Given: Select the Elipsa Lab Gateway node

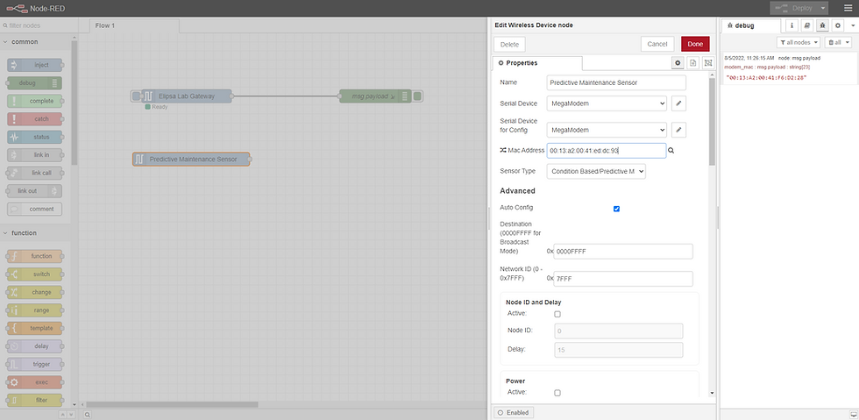Looking at the screenshot, I should click(x=186, y=96).
